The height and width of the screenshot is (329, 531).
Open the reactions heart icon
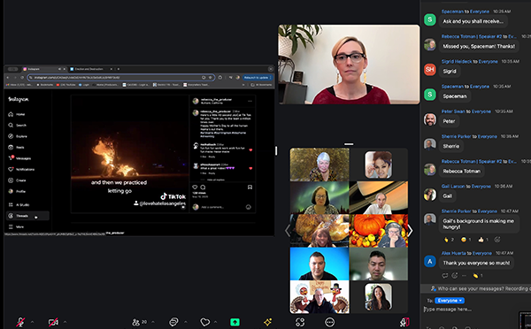[205, 322]
